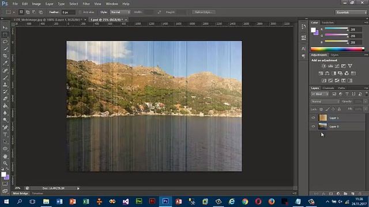Switch to the Channels tab

click(x=328, y=88)
